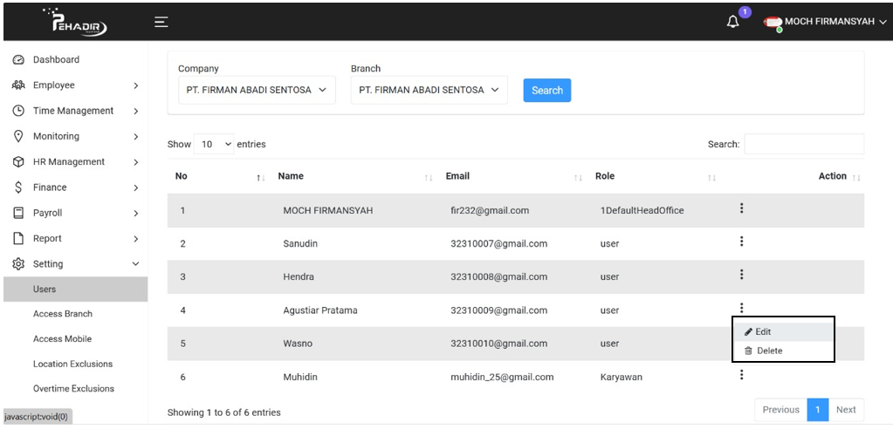Open Access Branch settings page
This screenshot has width=893, height=429.
[x=63, y=314]
